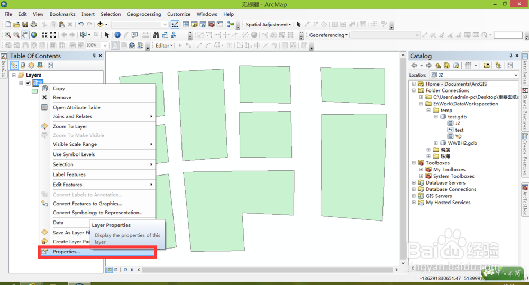Screen dimensions: 529x285
Task: Open an existing map document
Action: (x=16, y=25)
